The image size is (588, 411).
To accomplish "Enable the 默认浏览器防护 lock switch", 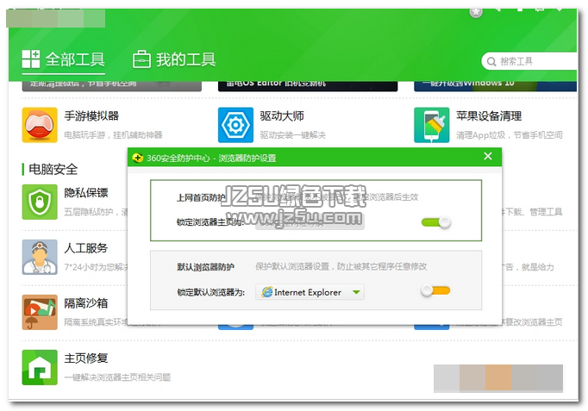I will click(x=435, y=290).
